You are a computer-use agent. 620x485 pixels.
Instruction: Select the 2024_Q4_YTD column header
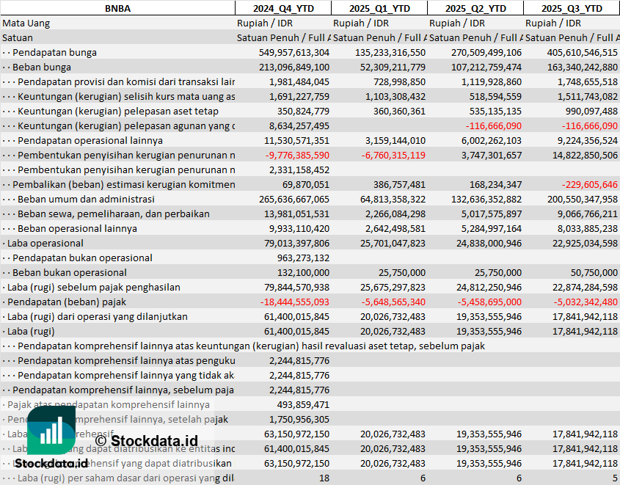pos(282,8)
